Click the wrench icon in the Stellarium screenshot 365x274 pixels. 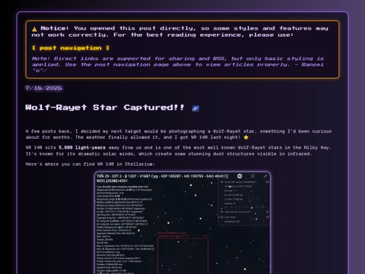pos(265,176)
